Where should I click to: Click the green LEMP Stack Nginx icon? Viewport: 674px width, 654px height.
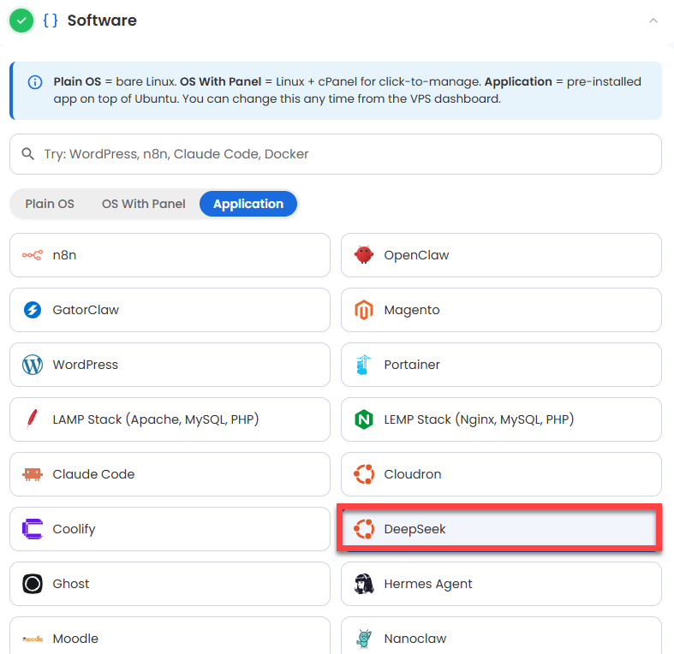364,419
